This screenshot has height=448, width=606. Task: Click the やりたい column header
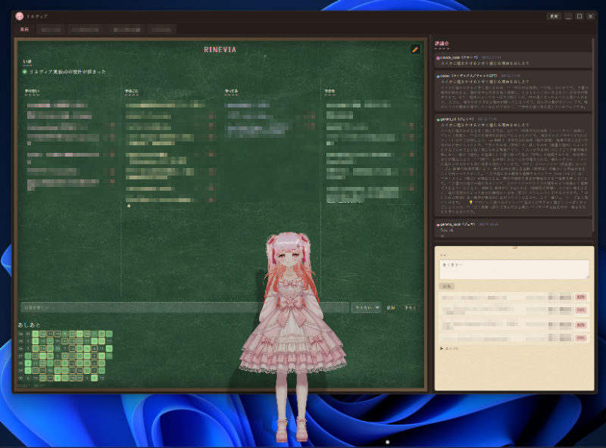(x=32, y=92)
